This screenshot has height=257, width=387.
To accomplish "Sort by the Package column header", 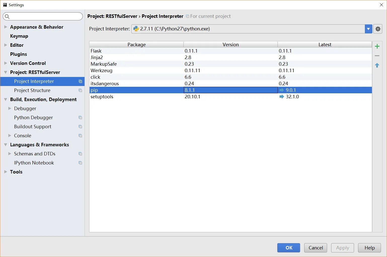I will point(137,45).
